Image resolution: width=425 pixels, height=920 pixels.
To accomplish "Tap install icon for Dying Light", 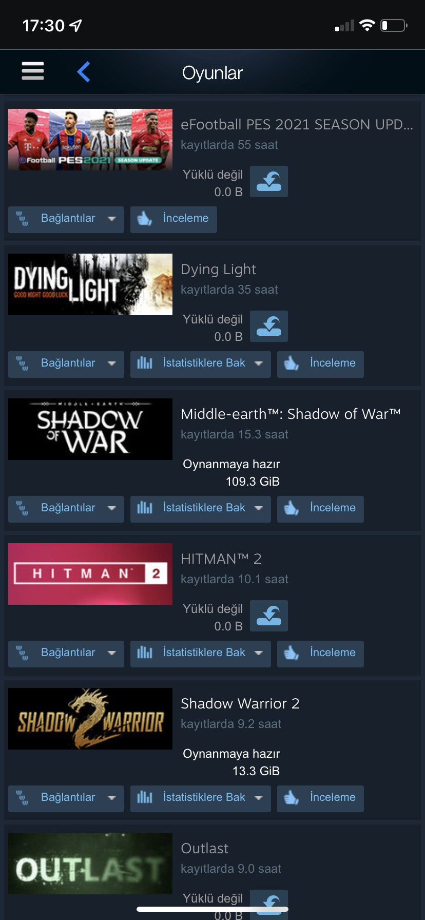I will (269, 327).
